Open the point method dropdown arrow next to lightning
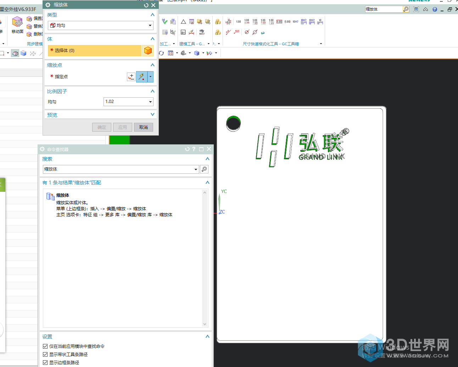Viewport: 458px width, 367px height. (150, 77)
